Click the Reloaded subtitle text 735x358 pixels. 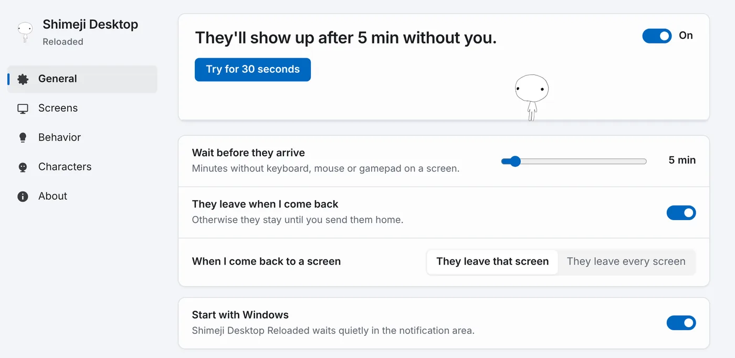point(63,42)
